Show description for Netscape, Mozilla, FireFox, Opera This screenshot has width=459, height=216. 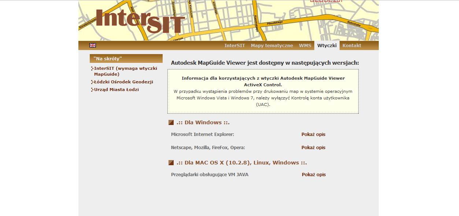point(313,148)
